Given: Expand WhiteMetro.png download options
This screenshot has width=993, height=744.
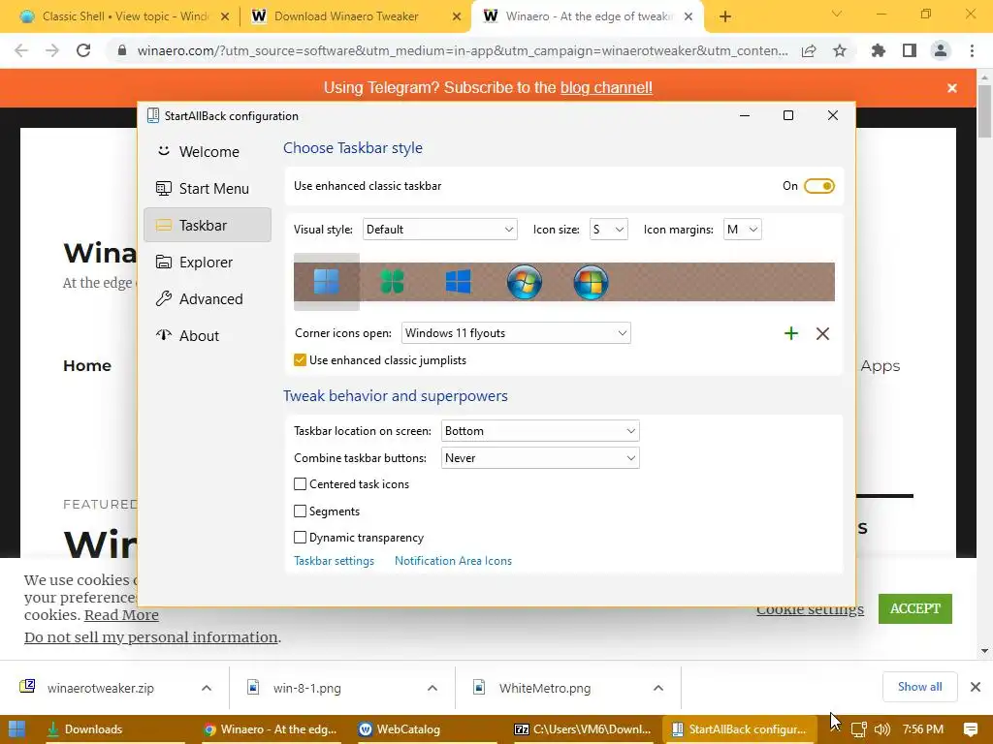Looking at the screenshot, I should pyautogui.click(x=658, y=688).
